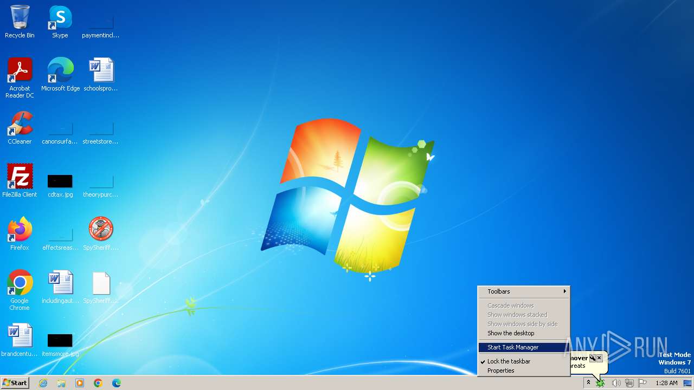Launch Chrome from taskbar
The image size is (694, 390).
tap(98, 383)
